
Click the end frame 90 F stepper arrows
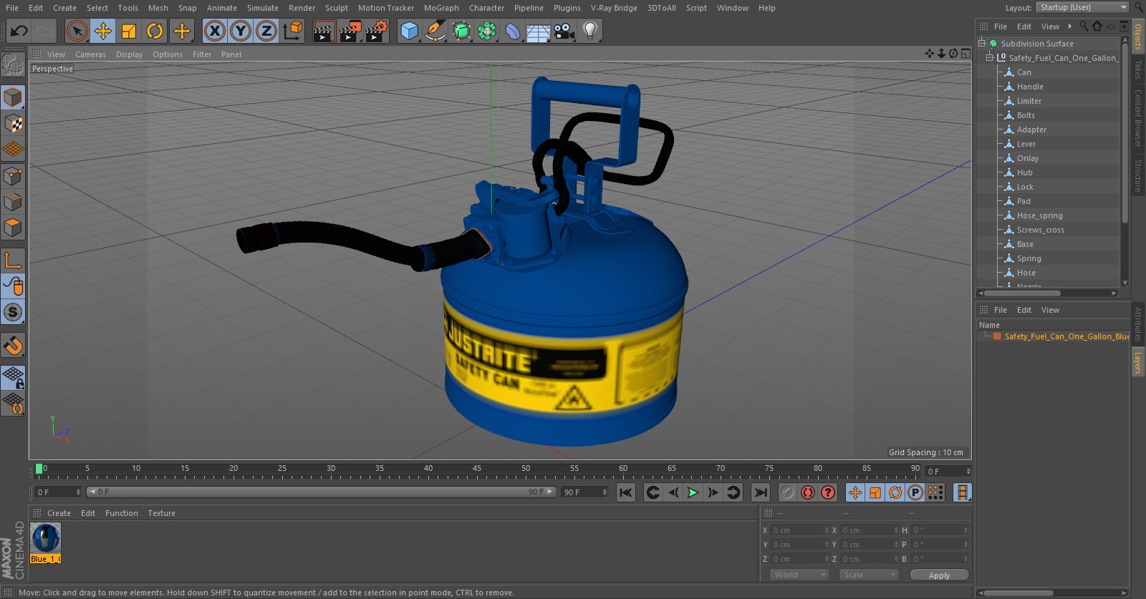605,492
